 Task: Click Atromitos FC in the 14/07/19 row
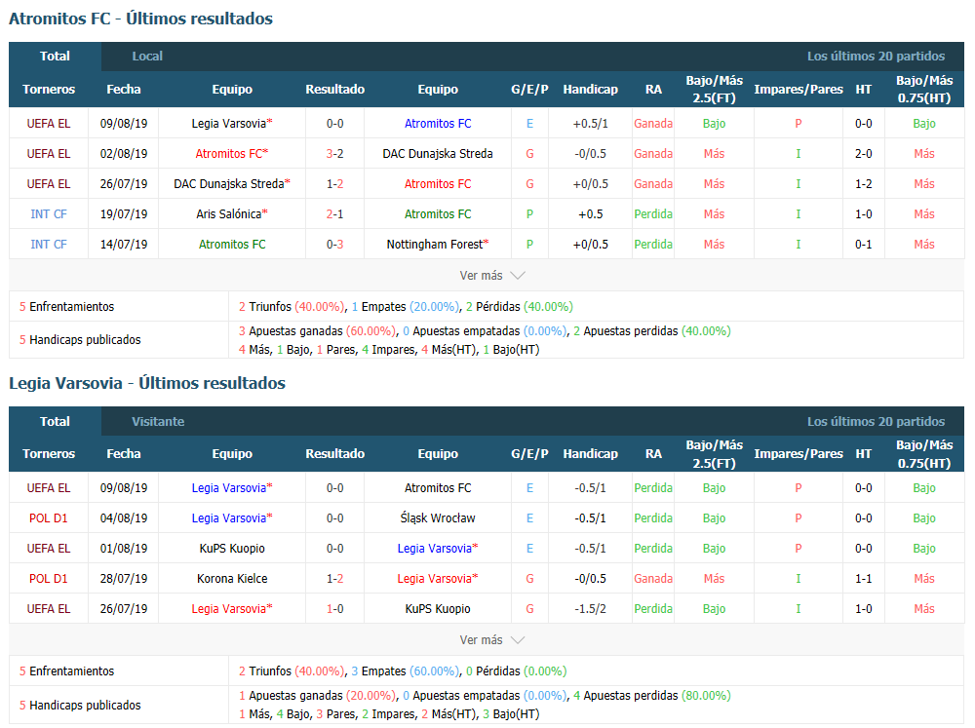coord(232,245)
